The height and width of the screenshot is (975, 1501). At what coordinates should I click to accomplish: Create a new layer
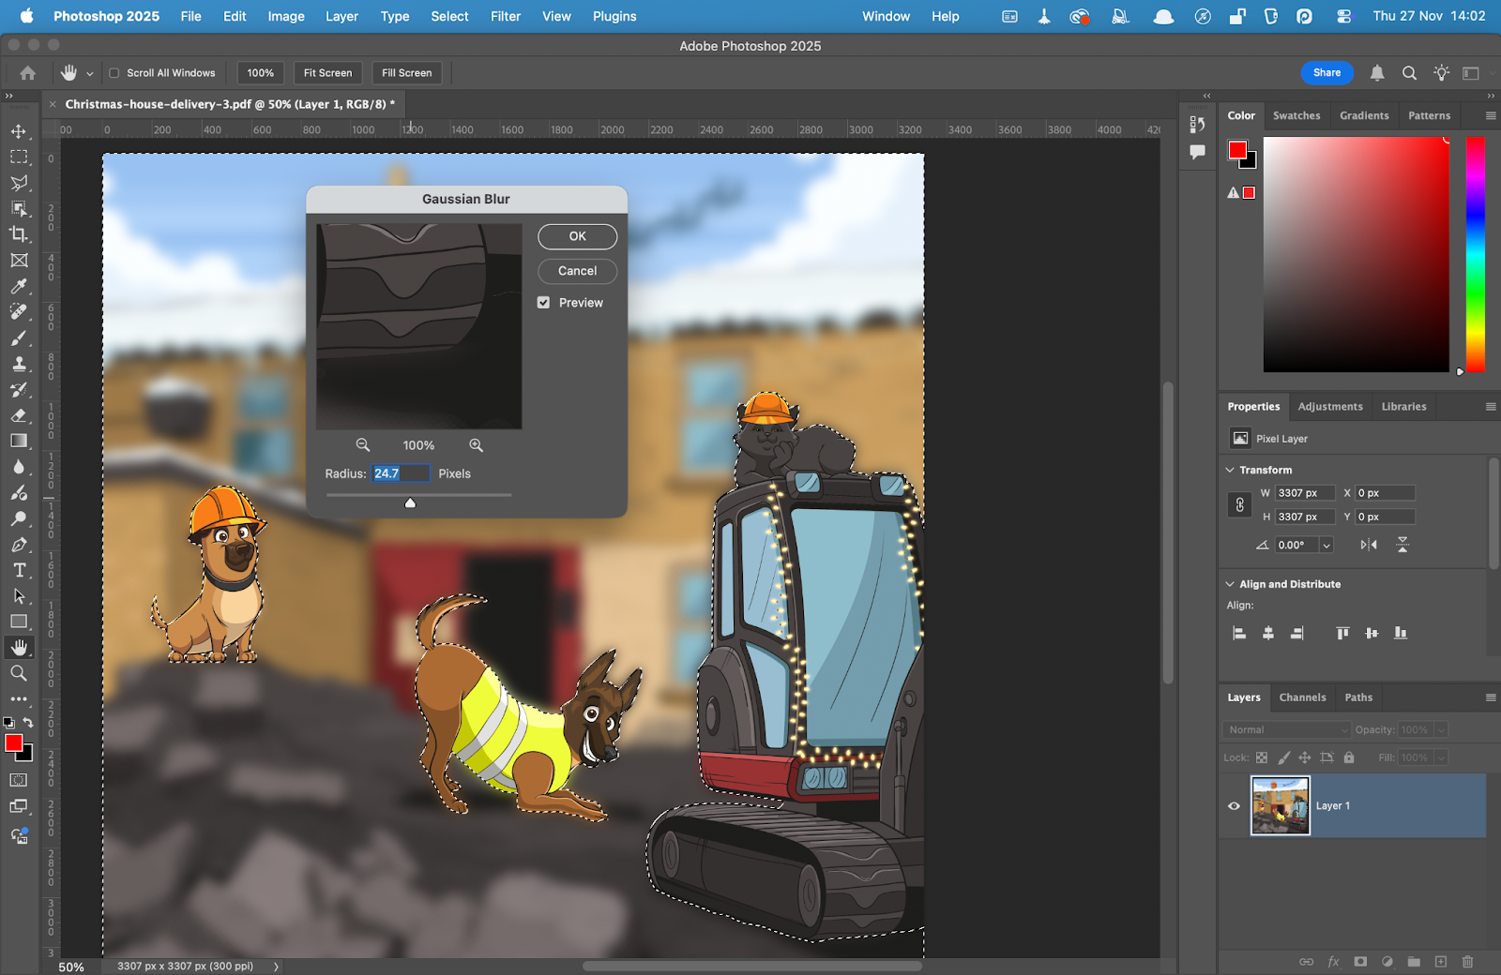(1442, 961)
